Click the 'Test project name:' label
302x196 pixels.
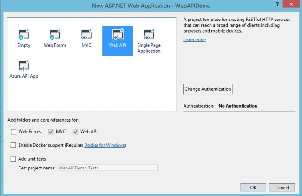[37, 168]
